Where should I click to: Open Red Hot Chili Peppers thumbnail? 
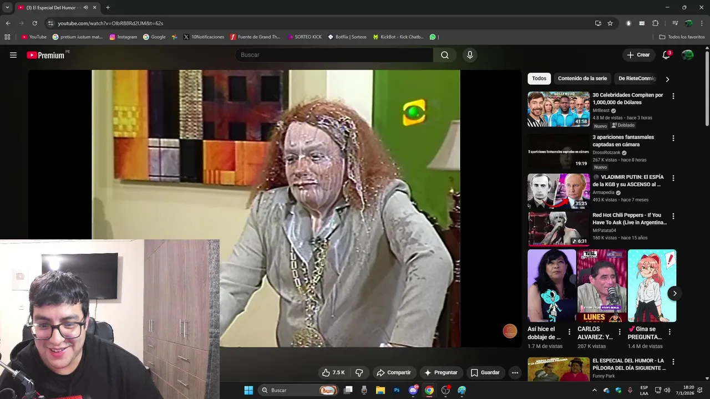[x=559, y=229]
